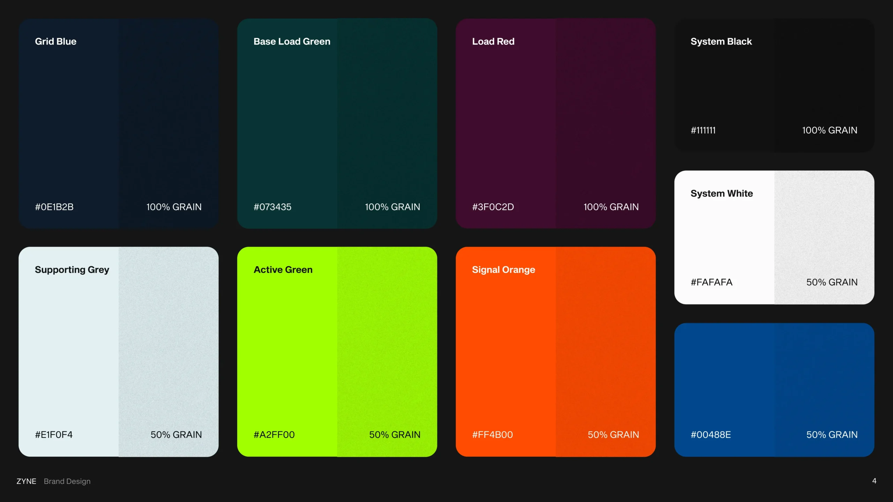Click the #00488E hex value
893x502 pixels.
click(x=711, y=434)
